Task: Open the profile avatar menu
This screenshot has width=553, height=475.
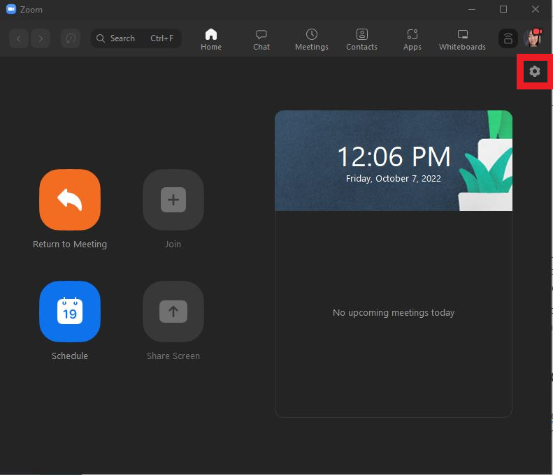Action: pyautogui.click(x=533, y=38)
